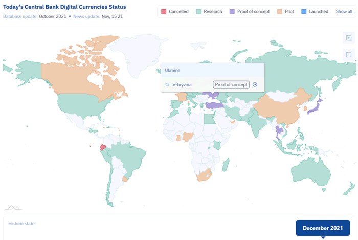
Task: Toggle the Cancelled legend filter
Action: pos(175,11)
